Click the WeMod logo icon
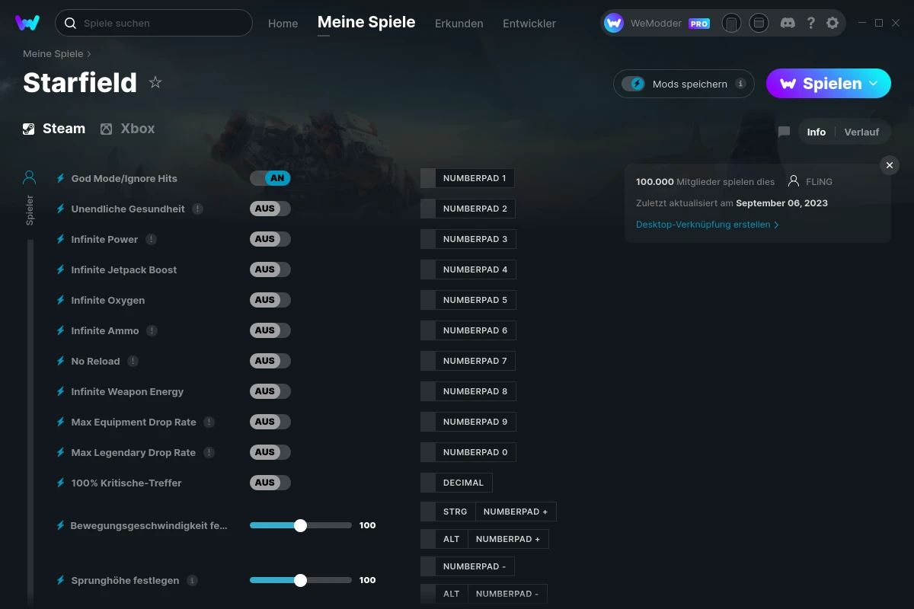Screen dimensions: 914x609 [x=27, y=23]
